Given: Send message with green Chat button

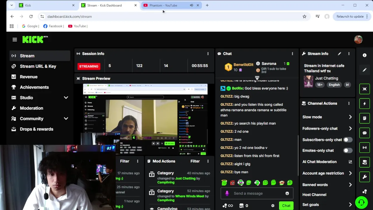Looking at the screenshot, I should coord(286,206).
